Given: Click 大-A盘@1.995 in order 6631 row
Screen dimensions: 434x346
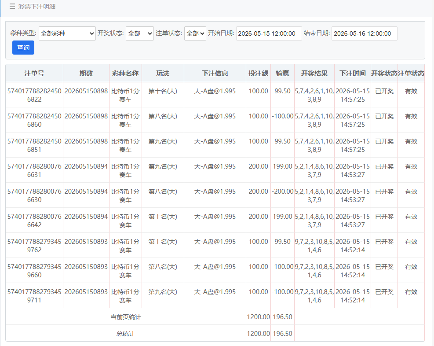Looking at the screenshot, I should click(215, 166).
